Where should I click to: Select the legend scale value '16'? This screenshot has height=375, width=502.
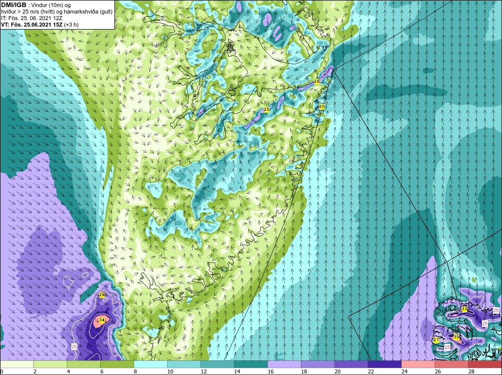click(271, 371)
